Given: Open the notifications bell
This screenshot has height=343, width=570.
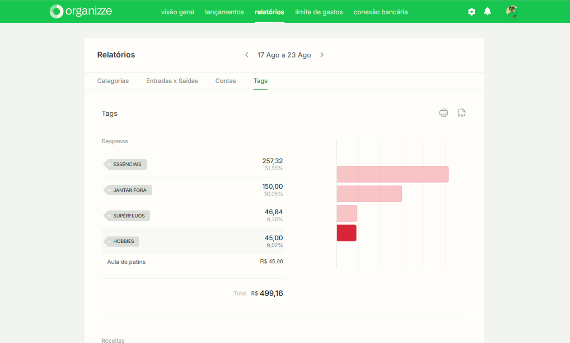Looking at the screenshot, I should coord(487,12).
